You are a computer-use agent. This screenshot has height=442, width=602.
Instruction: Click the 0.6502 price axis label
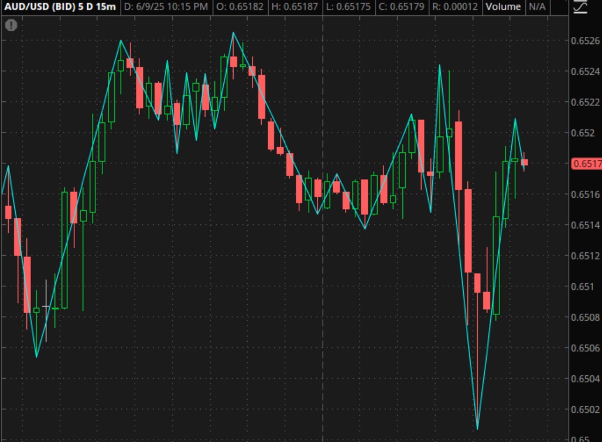585,409
